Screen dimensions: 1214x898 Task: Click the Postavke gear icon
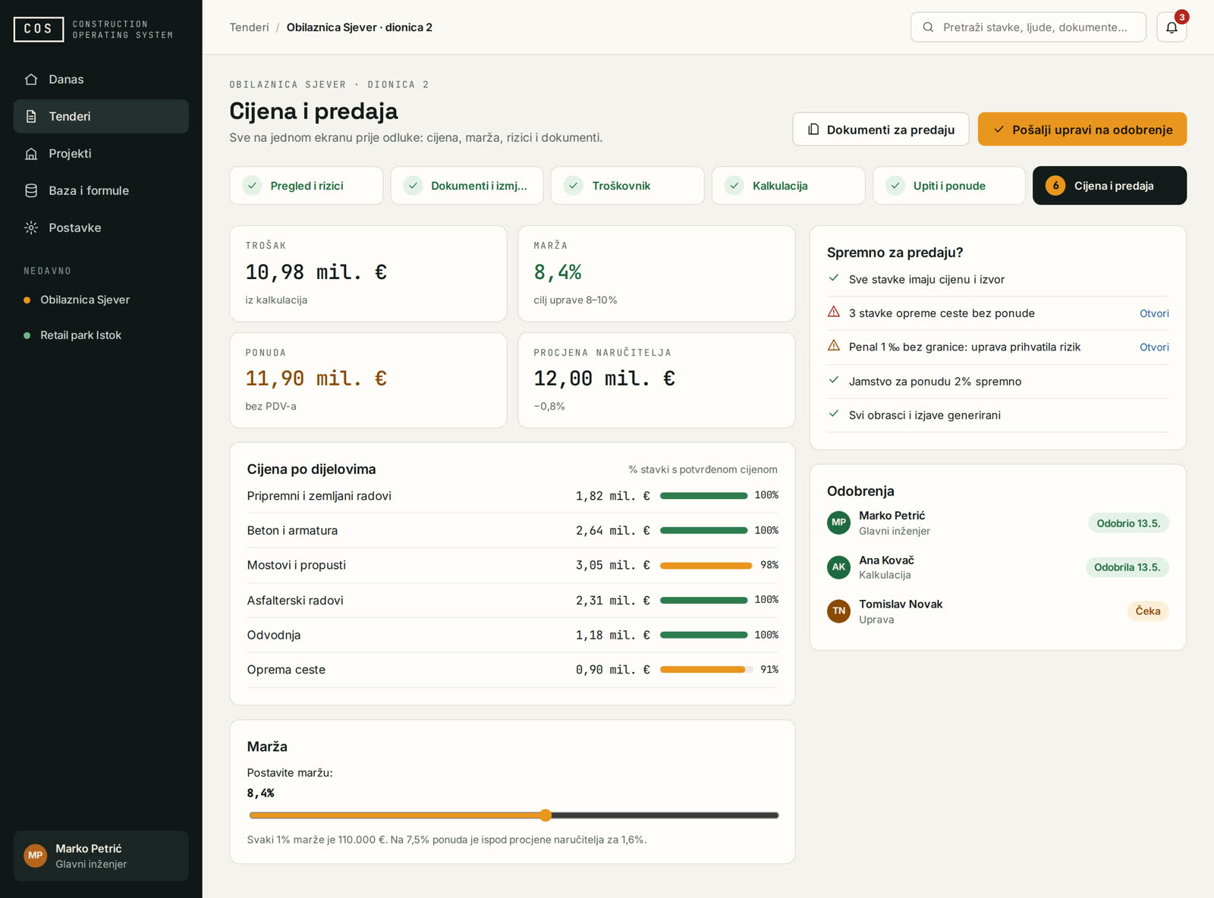[x=31, y=228]
